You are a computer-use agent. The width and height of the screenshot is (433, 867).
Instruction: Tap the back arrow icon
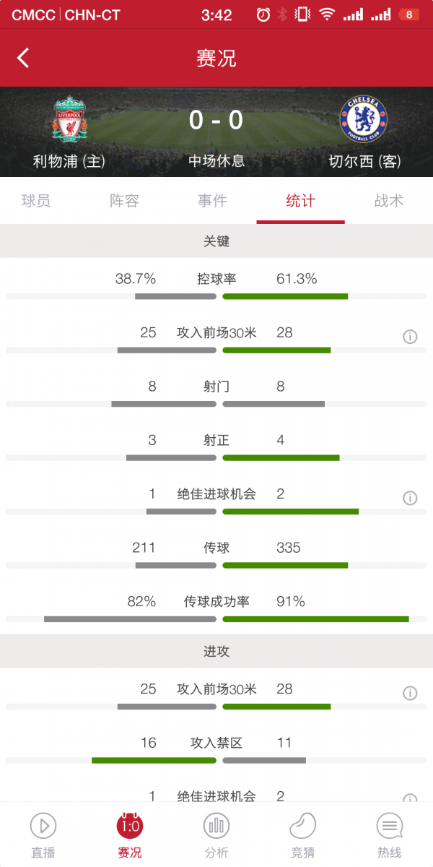coord(23,58)
